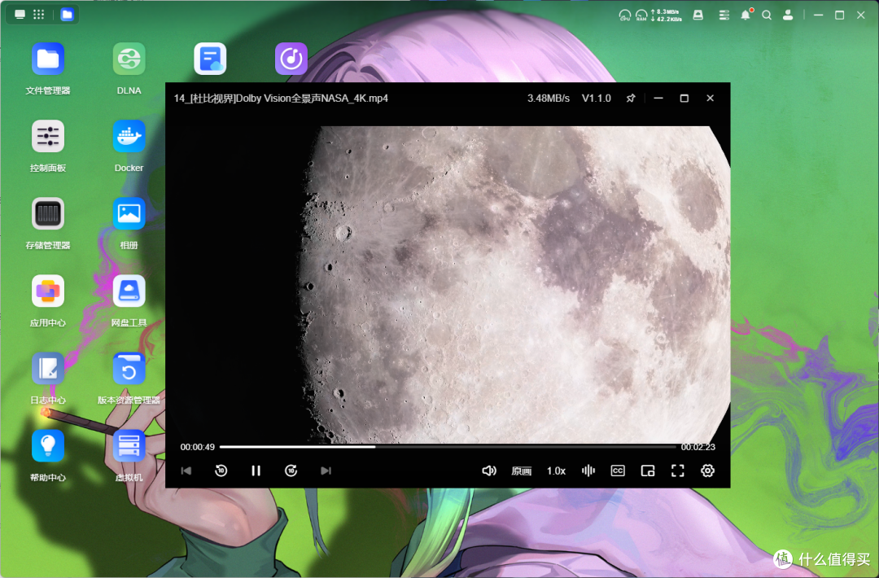Minimize the video player window
Image resolution: width=879 pixels, height=578 pixels.
click(658, 99)
